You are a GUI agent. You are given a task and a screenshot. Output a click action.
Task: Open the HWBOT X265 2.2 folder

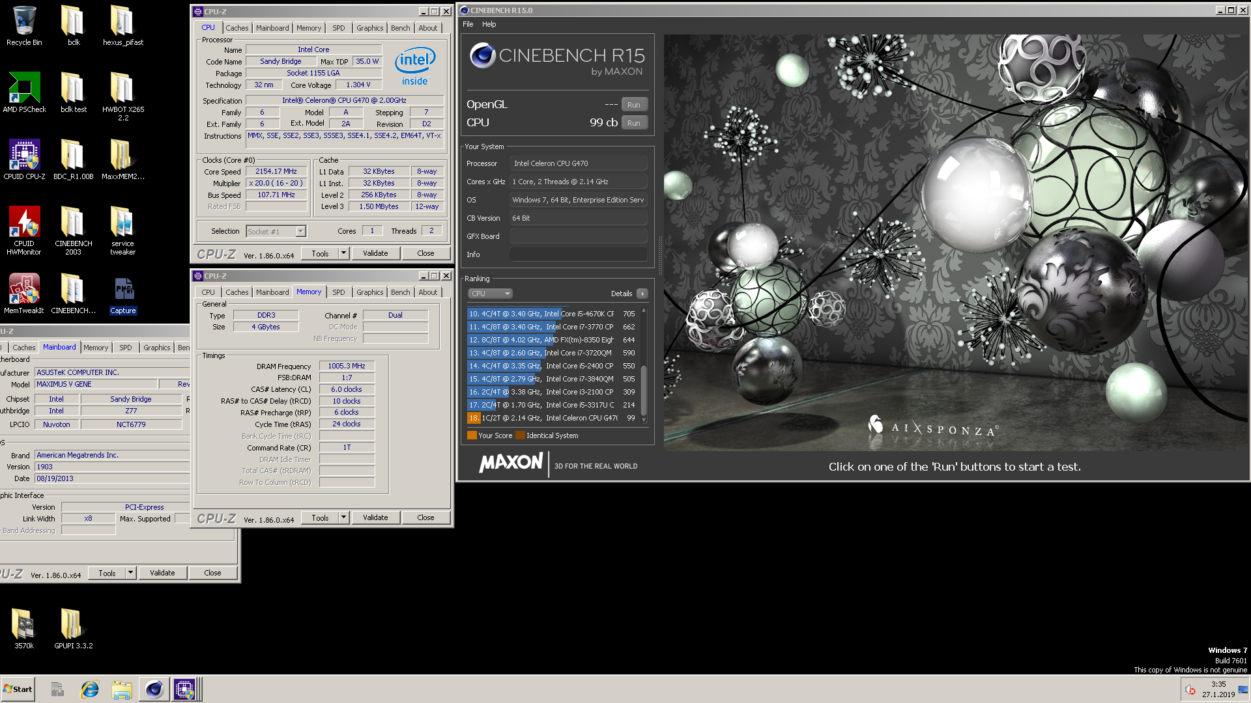point(122,96)
